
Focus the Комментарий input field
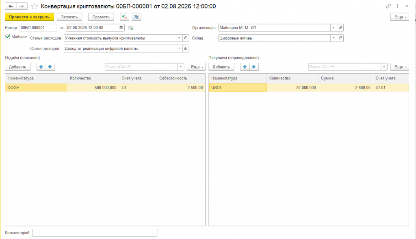pos(95,232)
